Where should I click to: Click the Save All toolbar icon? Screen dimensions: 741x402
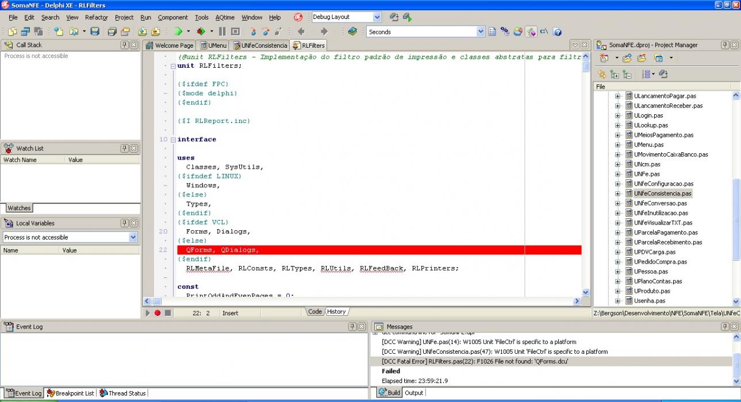[112, 32]
